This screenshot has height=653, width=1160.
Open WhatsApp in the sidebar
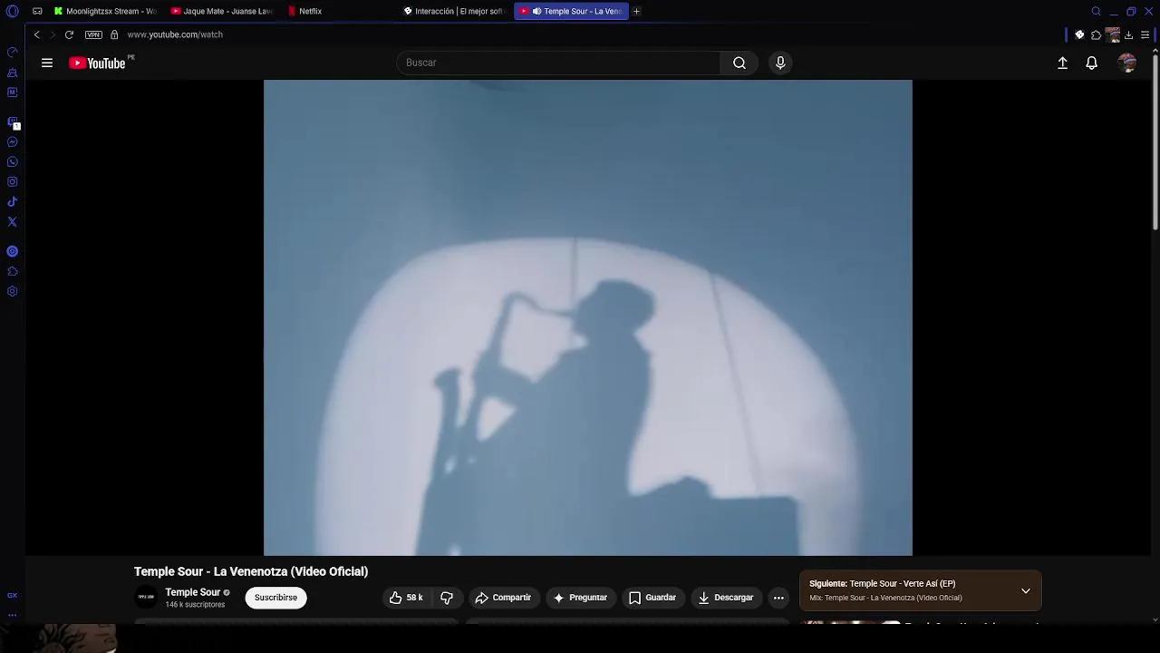point(13,162)
